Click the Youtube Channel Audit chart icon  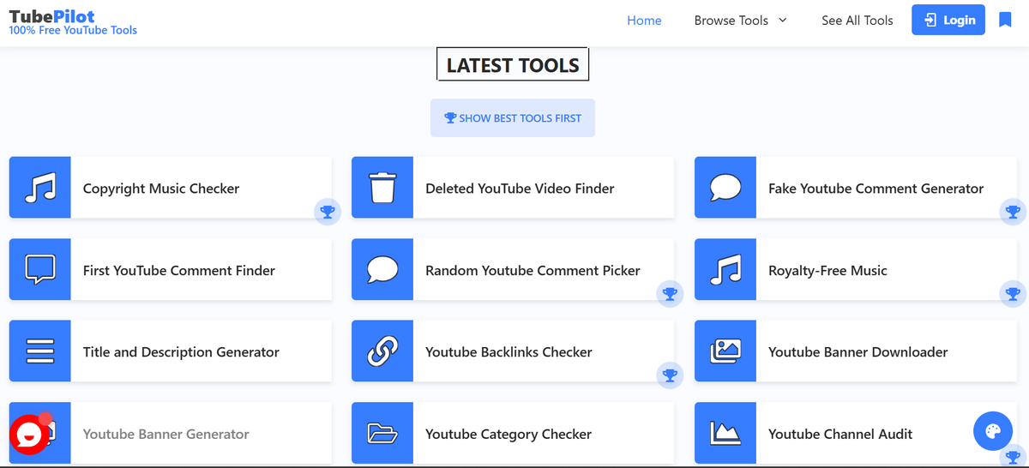(725, 434)
